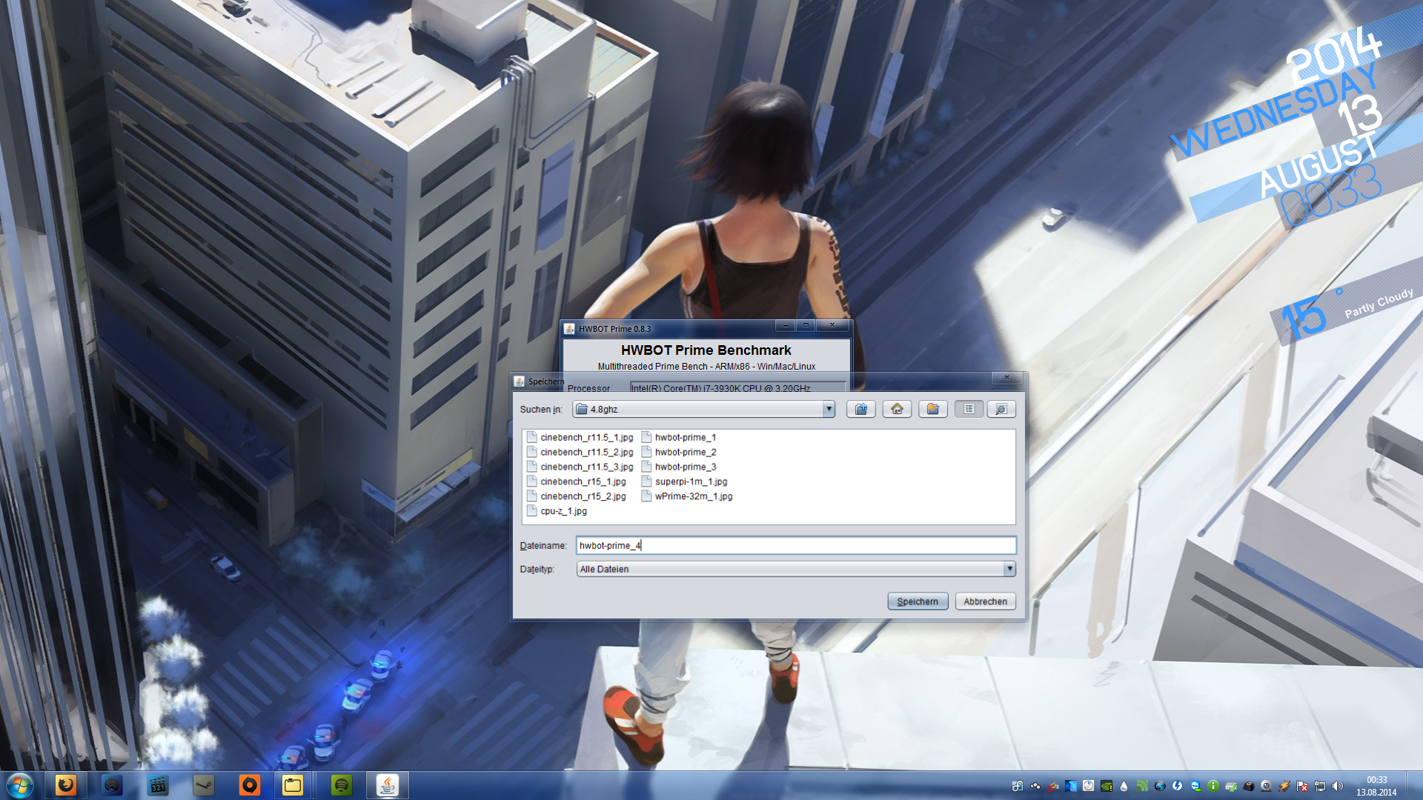
Task: Switch the file list to list view
Action: point(969,409)
